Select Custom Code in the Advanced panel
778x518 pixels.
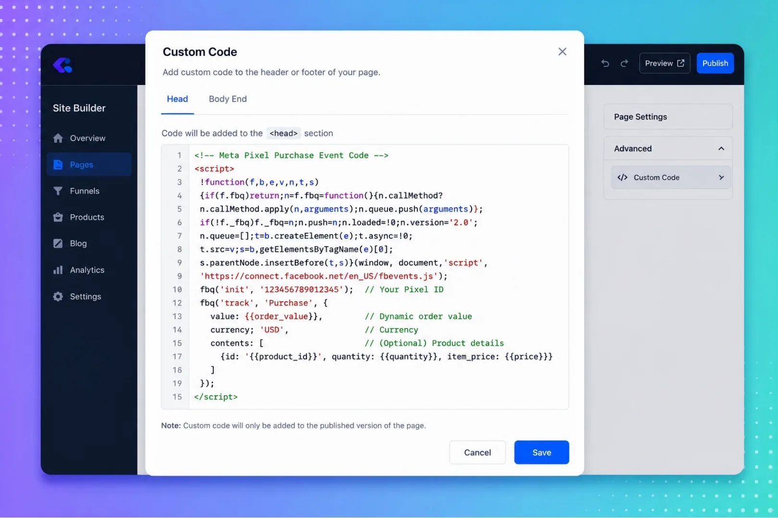pos(670,177)
